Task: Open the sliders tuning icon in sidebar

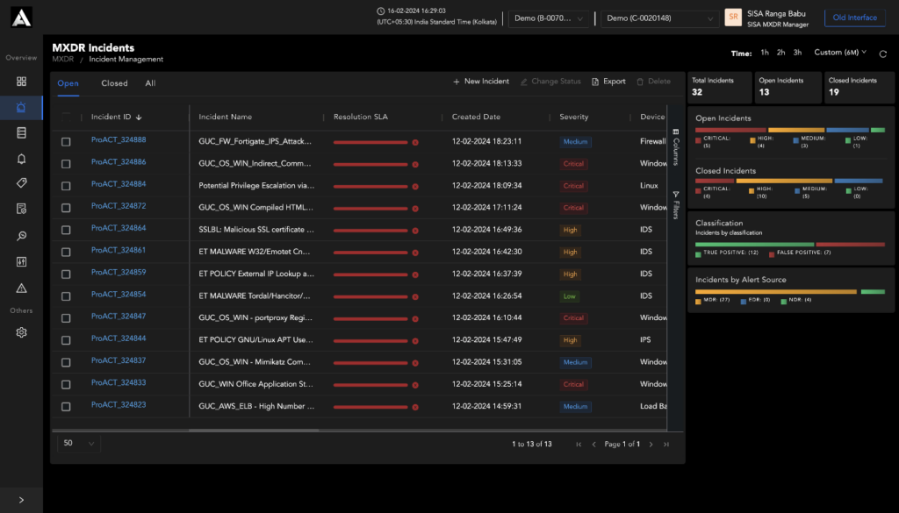Action: coord(21,261)
